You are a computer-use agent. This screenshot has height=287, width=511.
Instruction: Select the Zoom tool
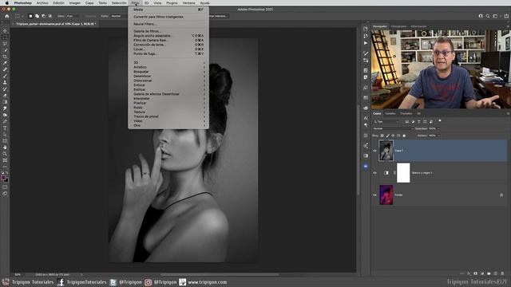[x=5, y=154]
